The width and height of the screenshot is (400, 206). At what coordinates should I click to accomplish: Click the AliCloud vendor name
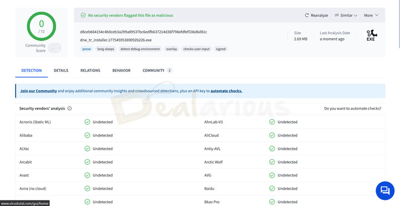click(x=211, y=135)
